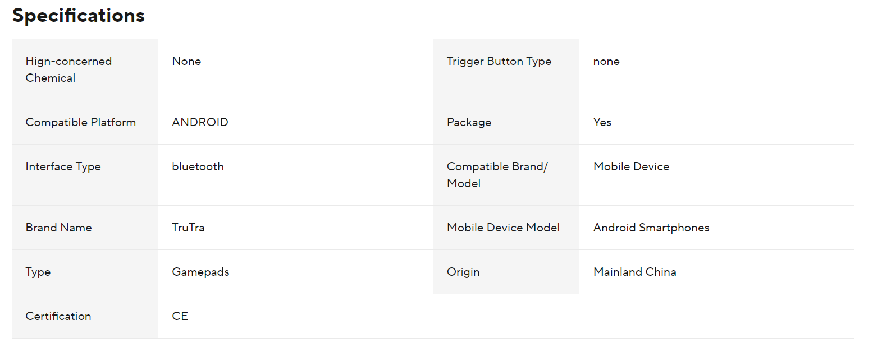873x352 pixels.
Task: Click the Mobile Device Model label
Action: click(x=503, y=228)
